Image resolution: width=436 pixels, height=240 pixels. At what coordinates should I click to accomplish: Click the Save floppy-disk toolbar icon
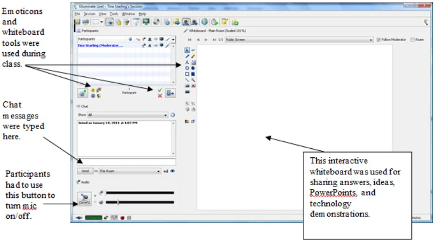click(77, 22)
